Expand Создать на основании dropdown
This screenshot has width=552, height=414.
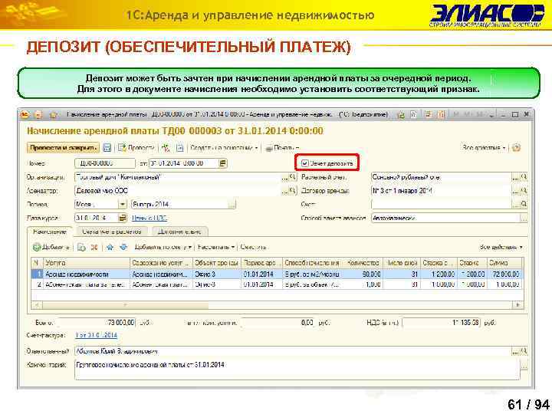pos(224,148)
